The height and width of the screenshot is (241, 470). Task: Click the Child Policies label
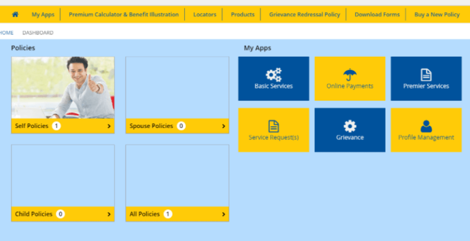34,214
